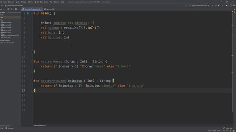The height and width of the screenshot is (132, 236).
Task: Open the Build menu
Action: click(37, 2)
